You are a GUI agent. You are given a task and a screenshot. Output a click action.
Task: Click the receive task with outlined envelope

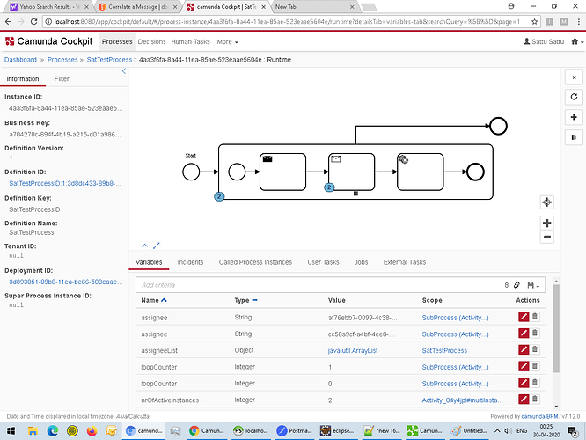(x=352, y=172)
